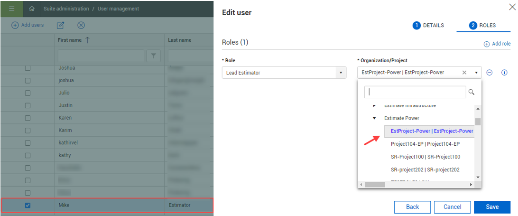This screenshot has width=518, height=216.
Task: Expand the Estimate Infrastructure tree node
Action: pos(374,106)
